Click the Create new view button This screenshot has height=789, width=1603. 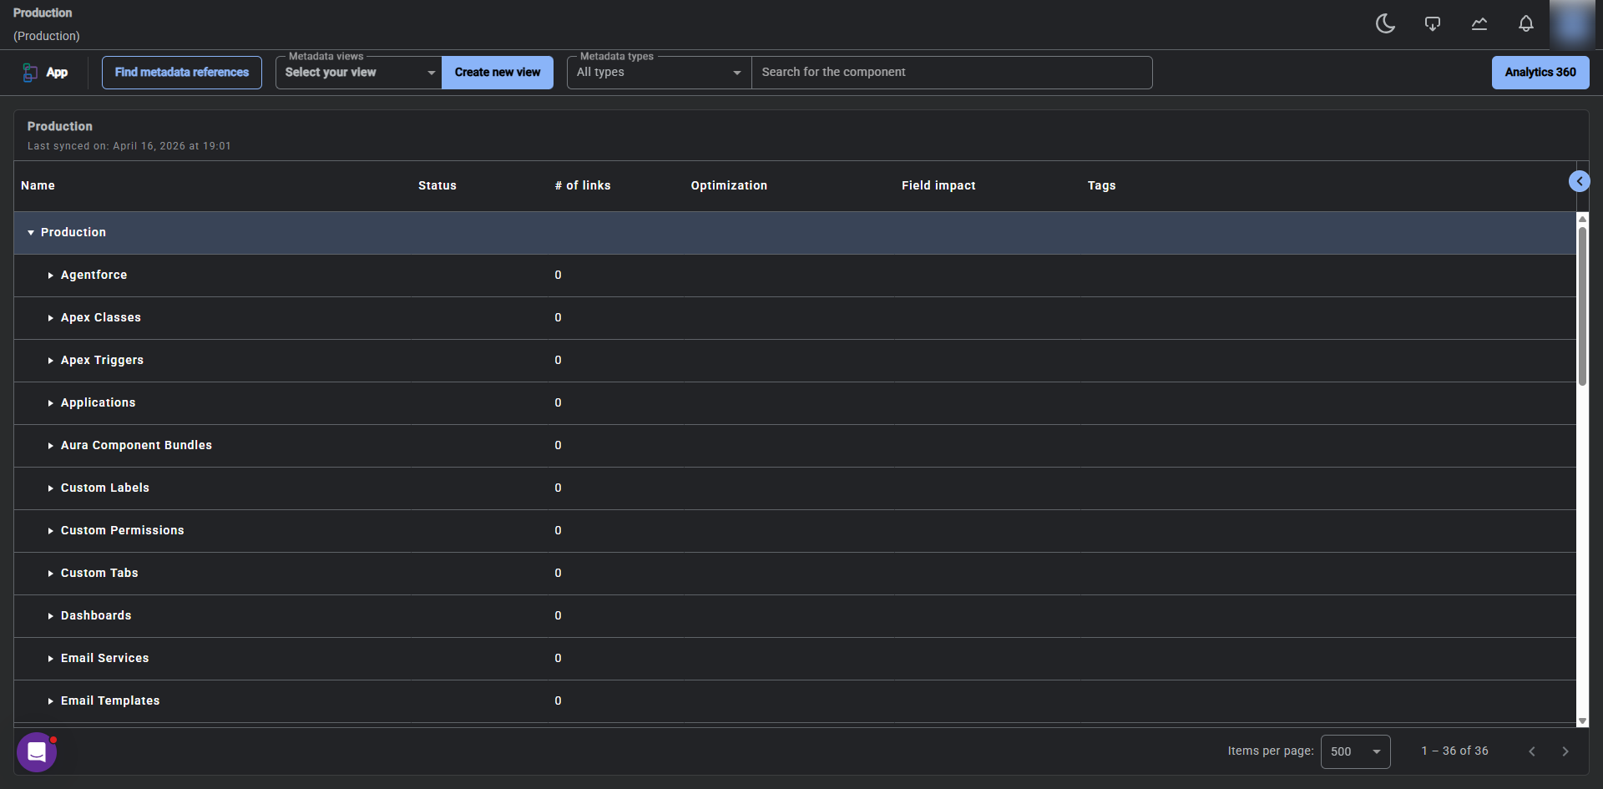point(498,73)
